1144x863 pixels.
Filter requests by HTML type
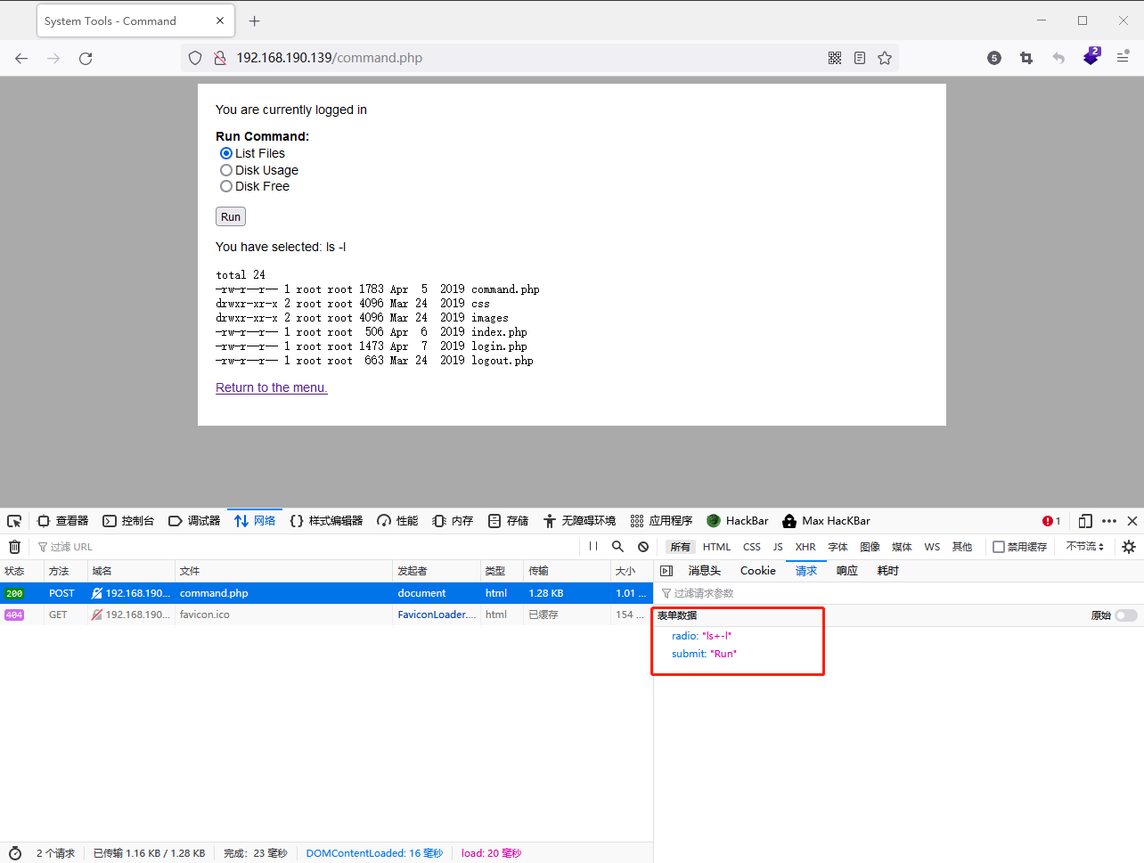coord(716,547)
